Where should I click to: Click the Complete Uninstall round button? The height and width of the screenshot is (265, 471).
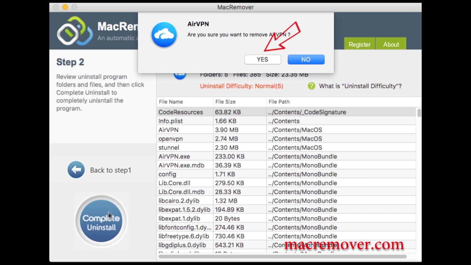point(101,221)
